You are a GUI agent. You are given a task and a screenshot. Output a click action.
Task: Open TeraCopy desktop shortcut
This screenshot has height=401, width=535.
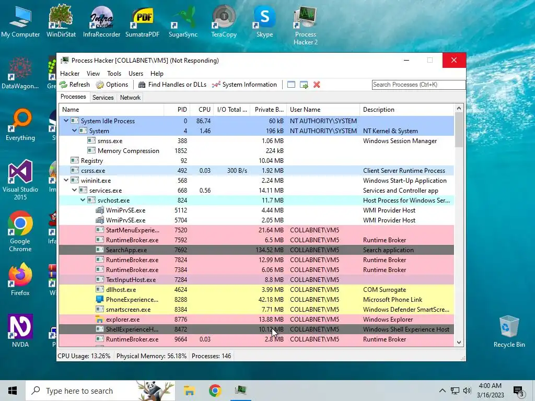click(224, 21)
